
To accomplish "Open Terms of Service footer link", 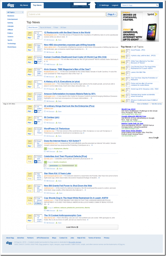I will [x=95, y=238].
